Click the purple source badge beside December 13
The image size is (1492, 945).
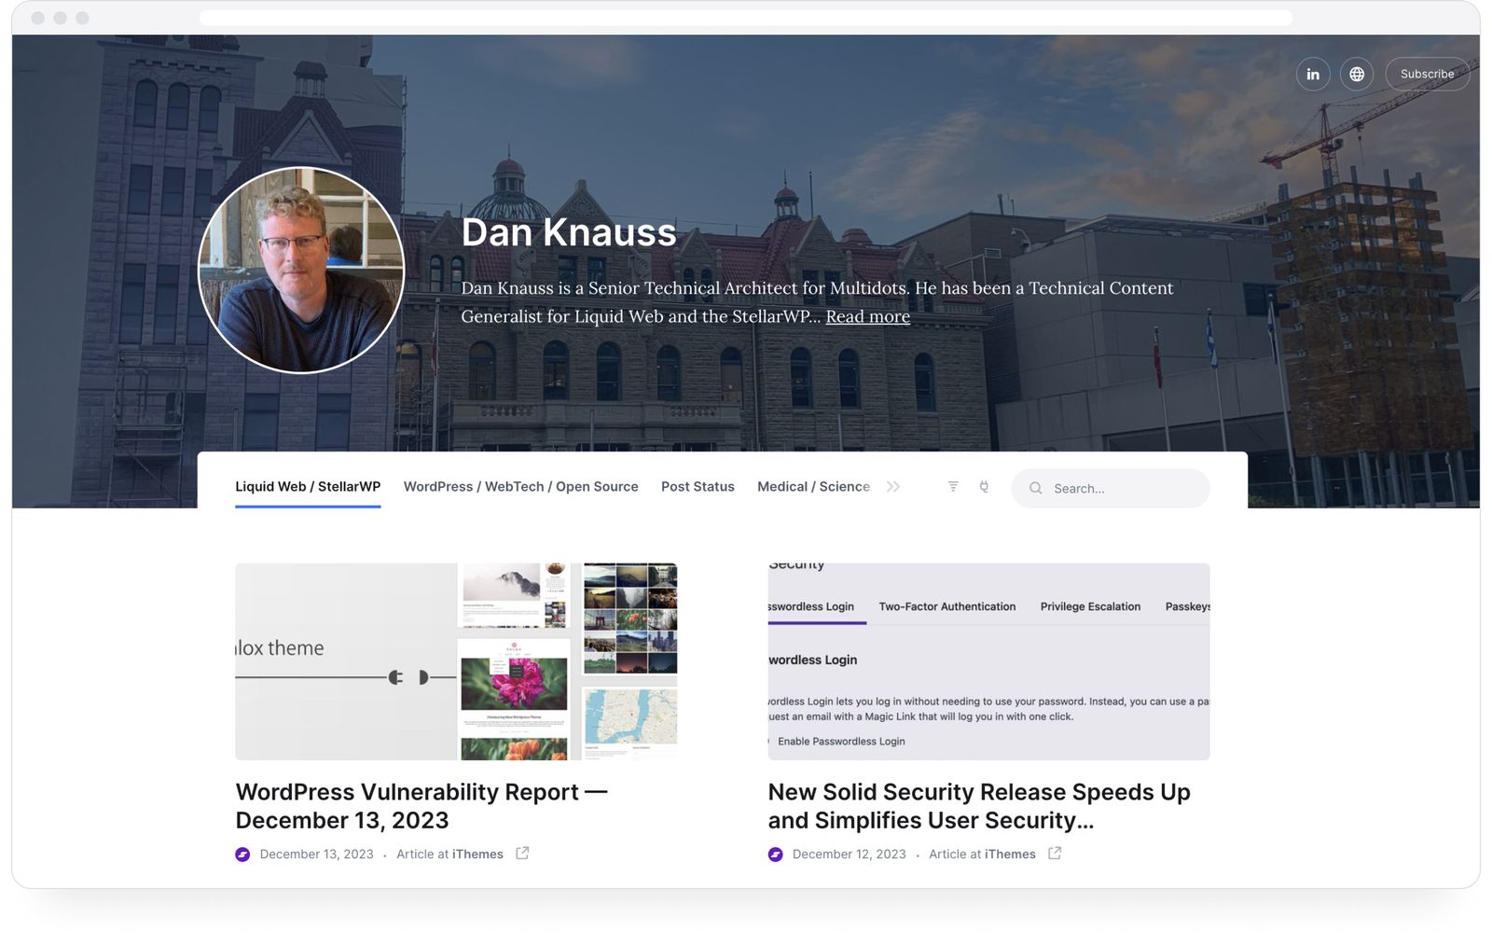tap(243, 853)
